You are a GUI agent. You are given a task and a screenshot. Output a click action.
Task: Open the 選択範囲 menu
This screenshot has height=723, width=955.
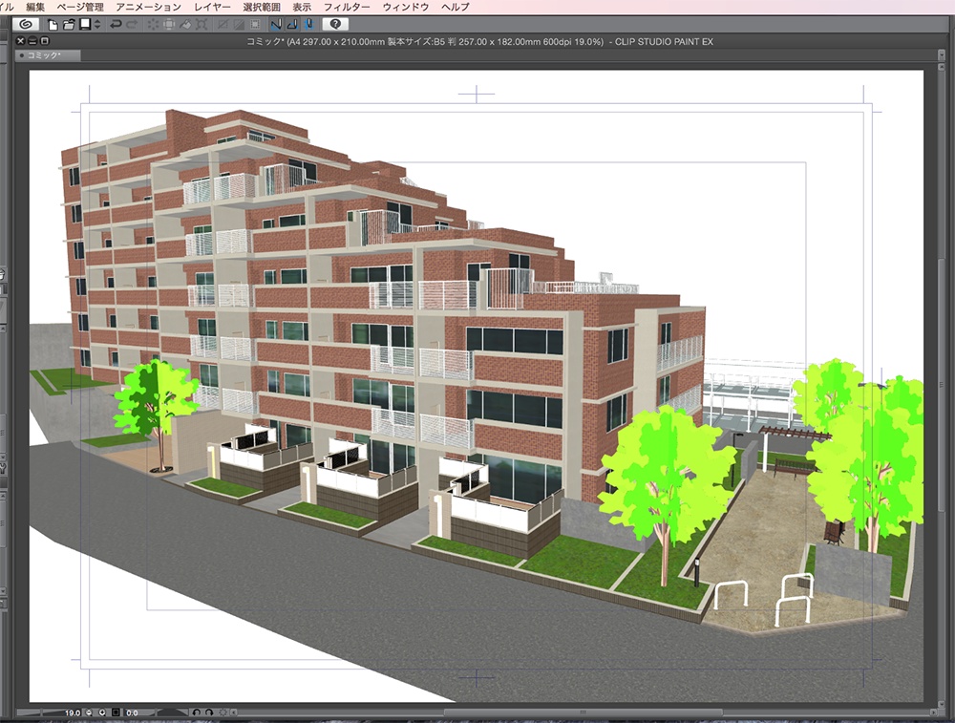262,7
